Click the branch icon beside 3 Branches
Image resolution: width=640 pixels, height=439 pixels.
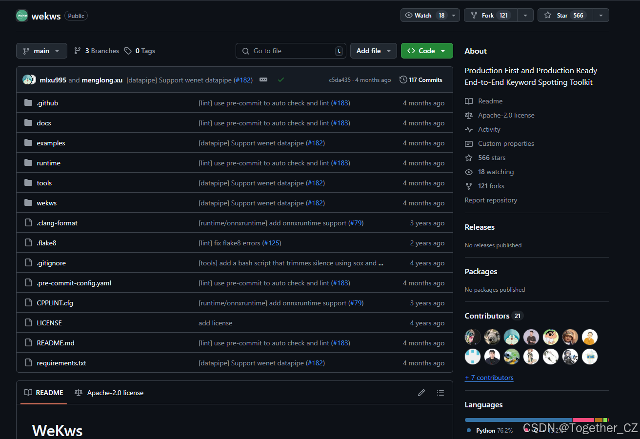pyautogui.click(x=78, y=51)
